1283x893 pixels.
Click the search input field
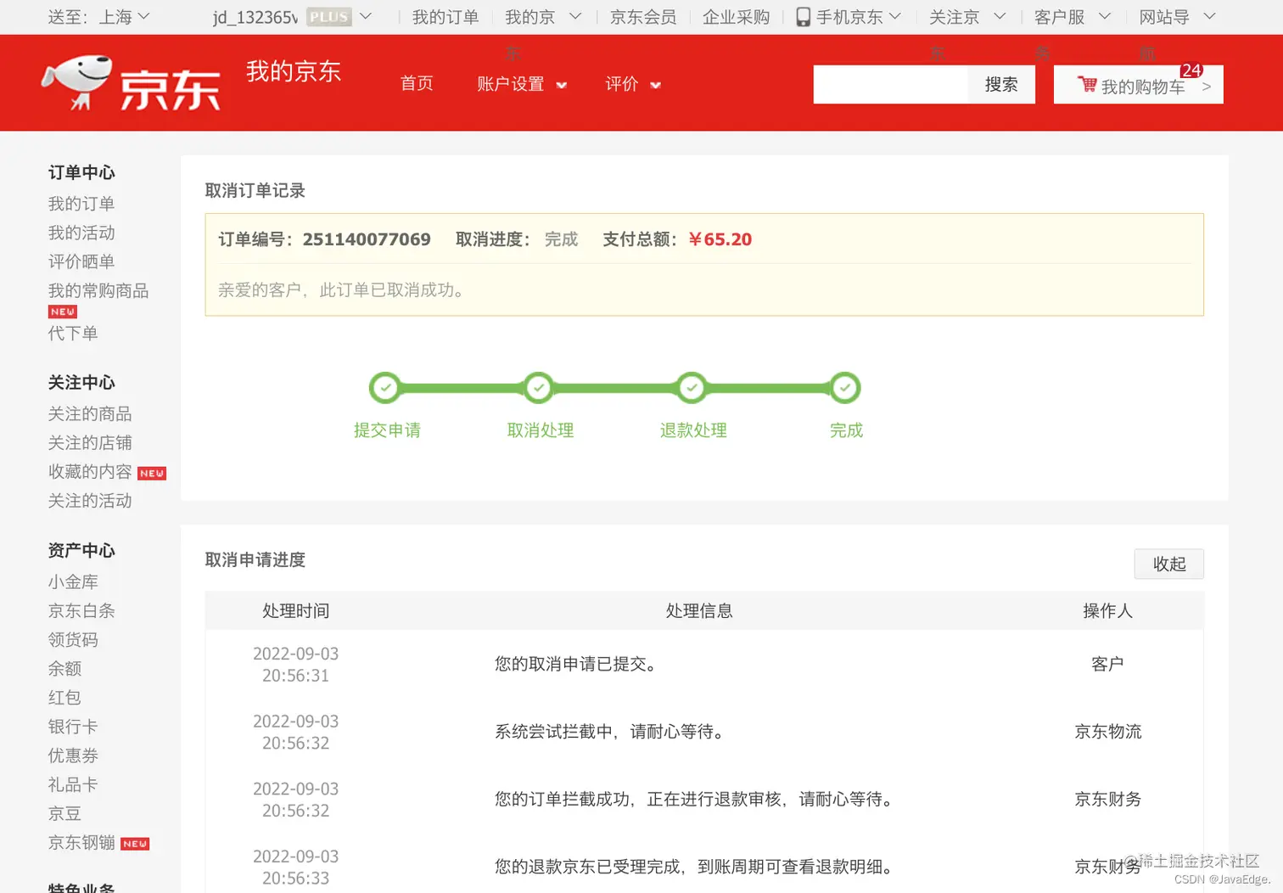(x=890, y=84)
